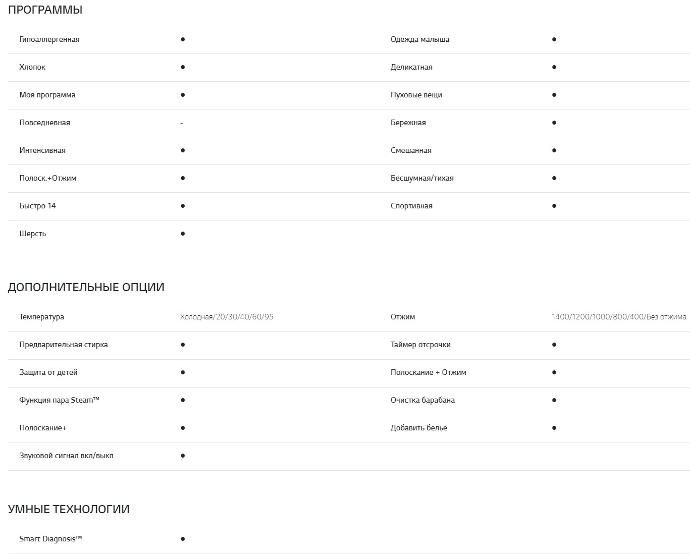Click the dot indicator for Быстро 14

[x=183, y=206]
